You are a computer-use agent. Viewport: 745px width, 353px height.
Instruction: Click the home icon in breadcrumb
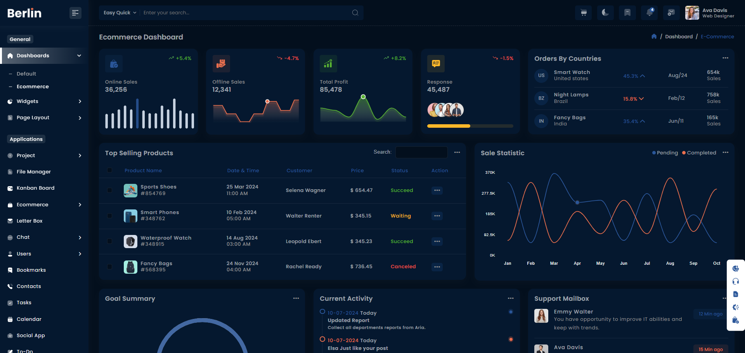654,36
